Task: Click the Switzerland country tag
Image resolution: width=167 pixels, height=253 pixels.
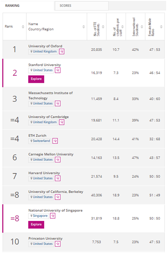Action: (40, 141)
